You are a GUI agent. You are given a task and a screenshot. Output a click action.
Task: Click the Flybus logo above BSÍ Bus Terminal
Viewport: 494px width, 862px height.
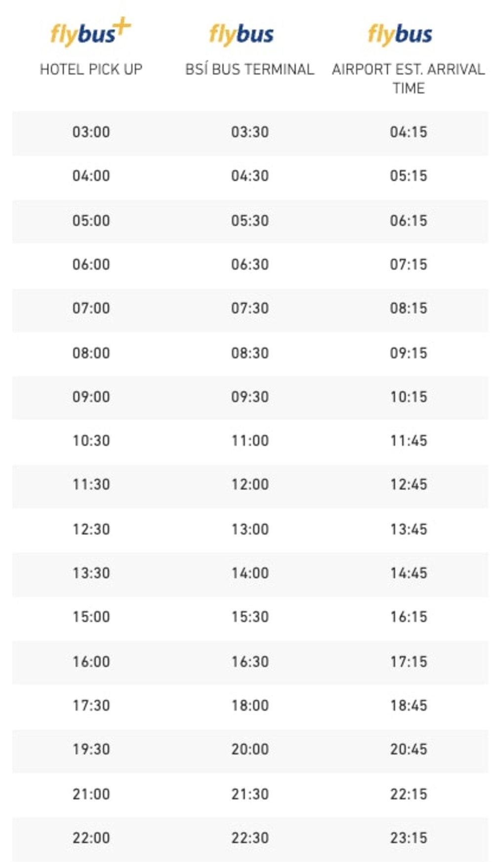coord(241,35)
